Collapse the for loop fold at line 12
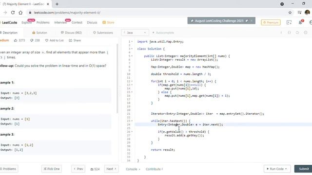Viewport: 312px width, 175px height. point(132,81)
